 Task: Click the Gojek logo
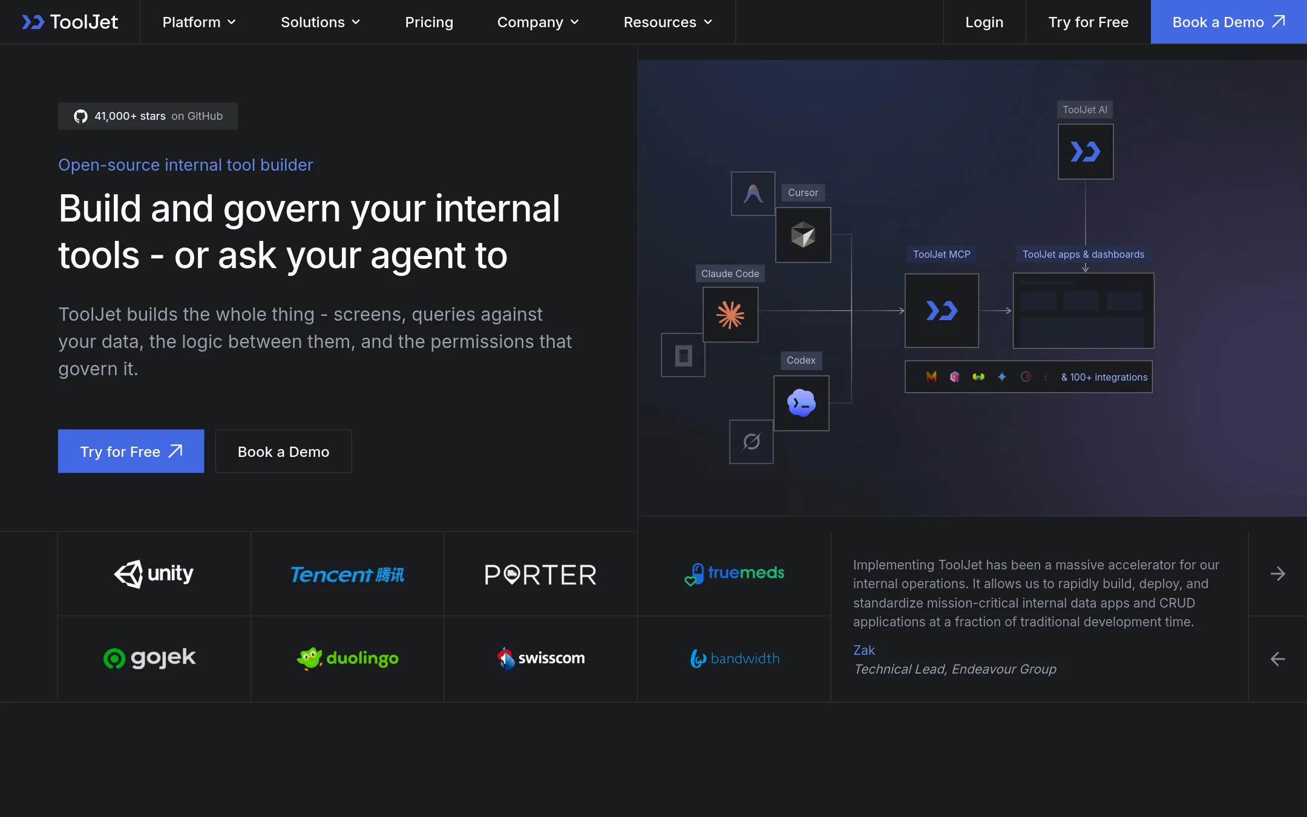tap(149, 658)
